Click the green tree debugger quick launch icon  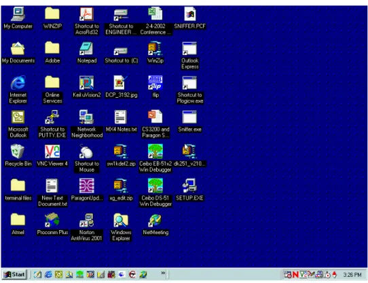80,274
